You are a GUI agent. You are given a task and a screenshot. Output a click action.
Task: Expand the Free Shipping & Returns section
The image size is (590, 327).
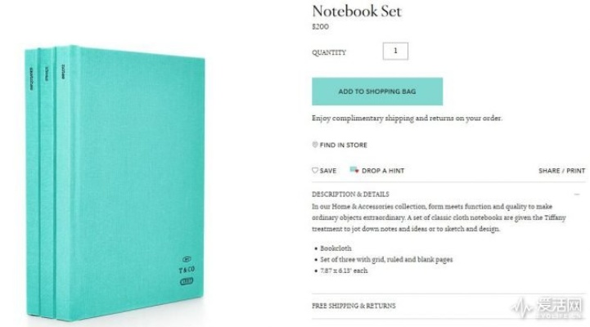tap(354, 306)
